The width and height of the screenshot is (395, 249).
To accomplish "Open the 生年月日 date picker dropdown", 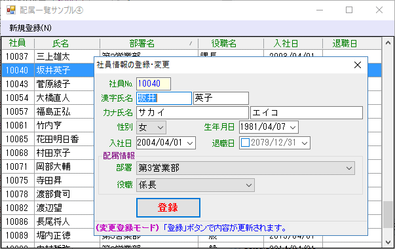I will [x=293, y=127].
